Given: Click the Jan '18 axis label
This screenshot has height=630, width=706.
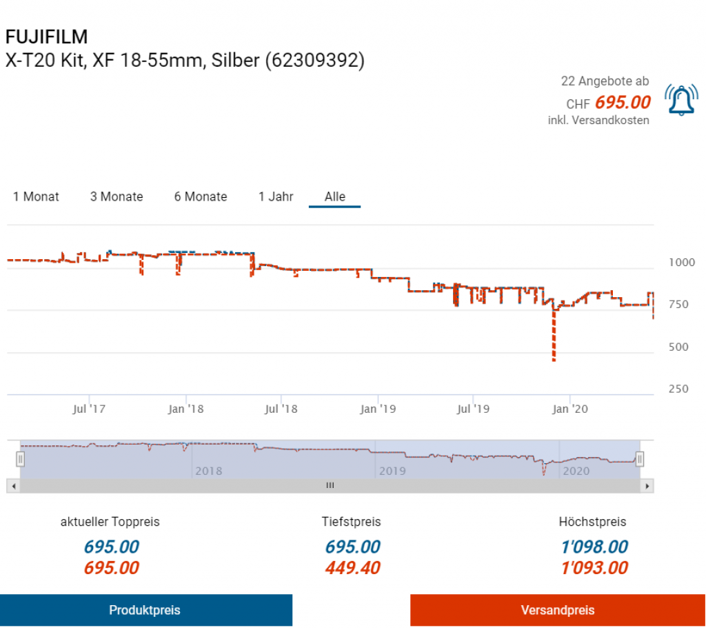Looking at the screenshot, I should pos(185,409).
